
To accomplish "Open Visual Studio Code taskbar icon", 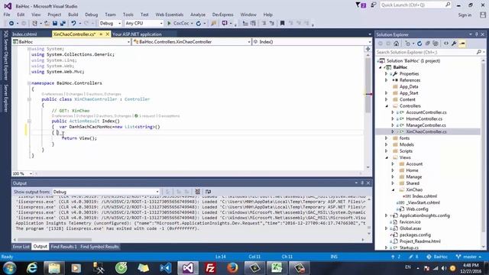I will click(x=166, y=268).
